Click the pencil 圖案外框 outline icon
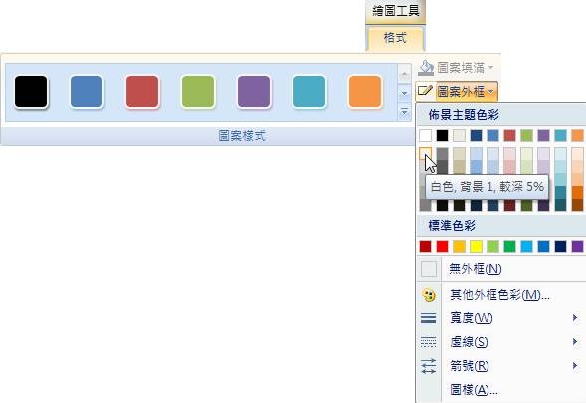The image size is (586, 403). point(425,91)
